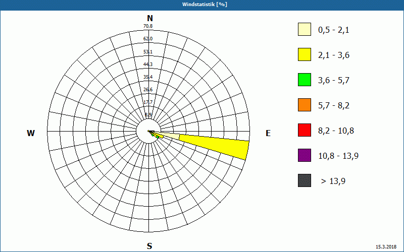Viewport: 404px width, 252px height.
Task: Click the '5,7 - 8,2' legend label
Action: (334, 106)
